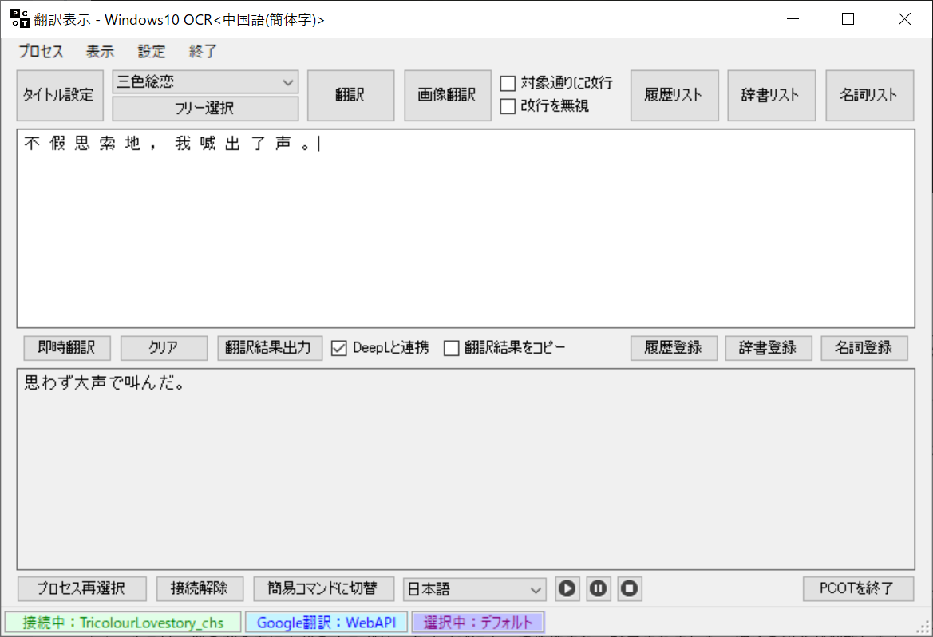
Task: Click the 翻訳 button
Action: [350, 95]
